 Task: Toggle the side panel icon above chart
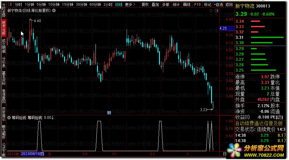(x=217, y=11)
